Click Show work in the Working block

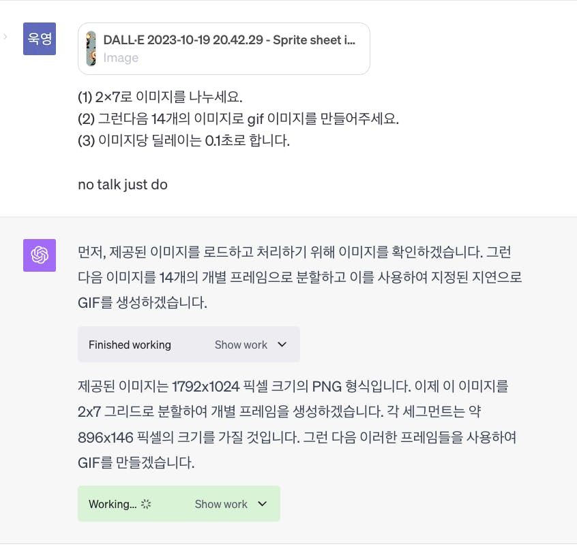[x=221, y=504]
